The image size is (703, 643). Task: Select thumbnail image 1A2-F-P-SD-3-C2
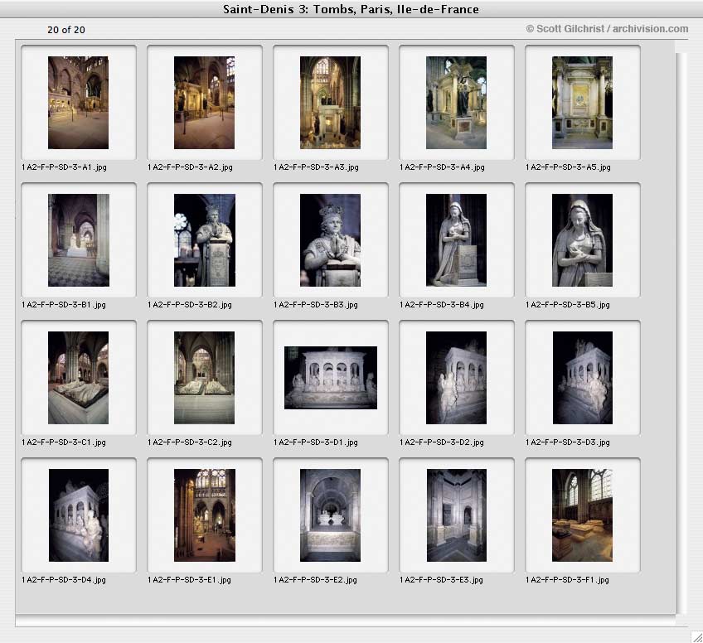pyautogui.click(x=205, y=378)
